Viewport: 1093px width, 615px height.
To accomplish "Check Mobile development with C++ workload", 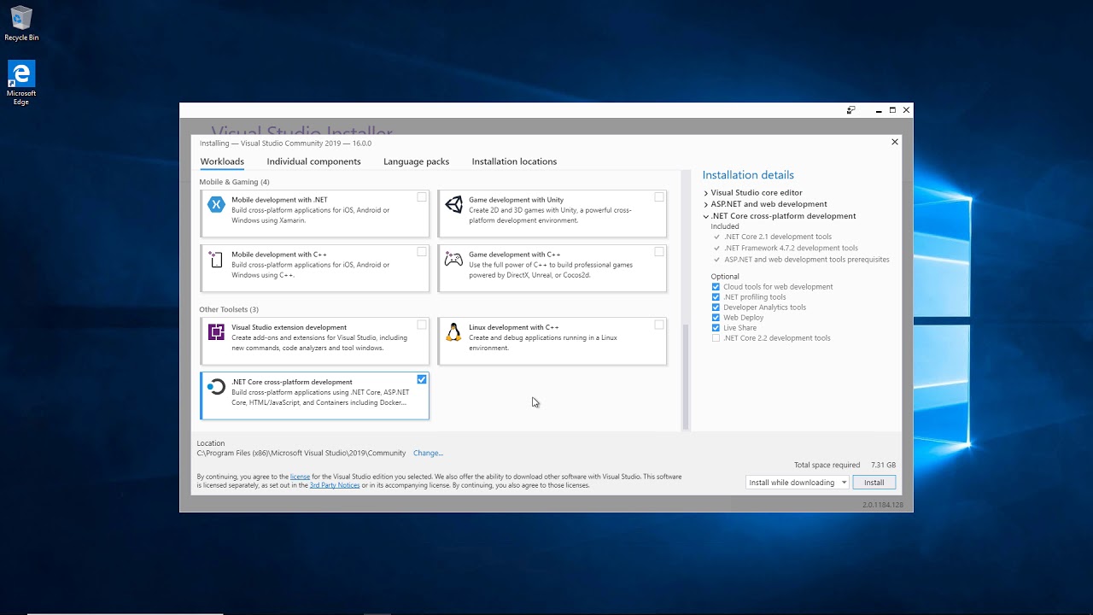I will 422,251.
